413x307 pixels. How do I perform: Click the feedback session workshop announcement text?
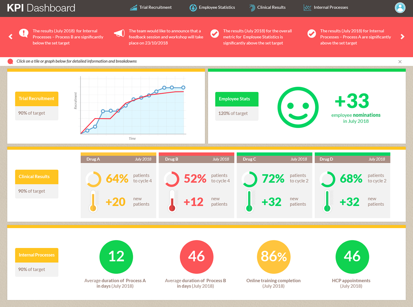(166, 37)
